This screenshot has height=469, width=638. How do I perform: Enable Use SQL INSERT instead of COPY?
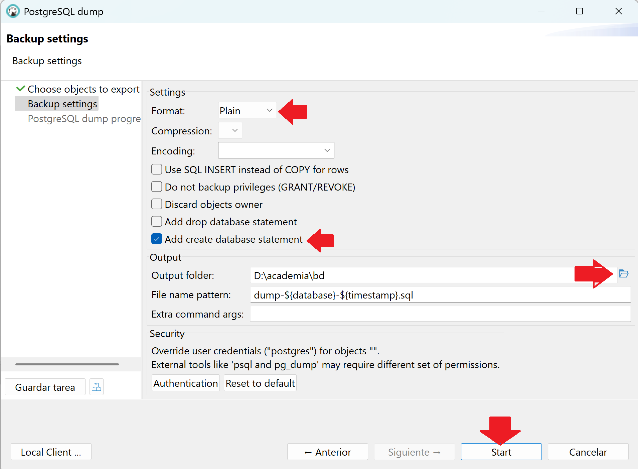(157, 169)
